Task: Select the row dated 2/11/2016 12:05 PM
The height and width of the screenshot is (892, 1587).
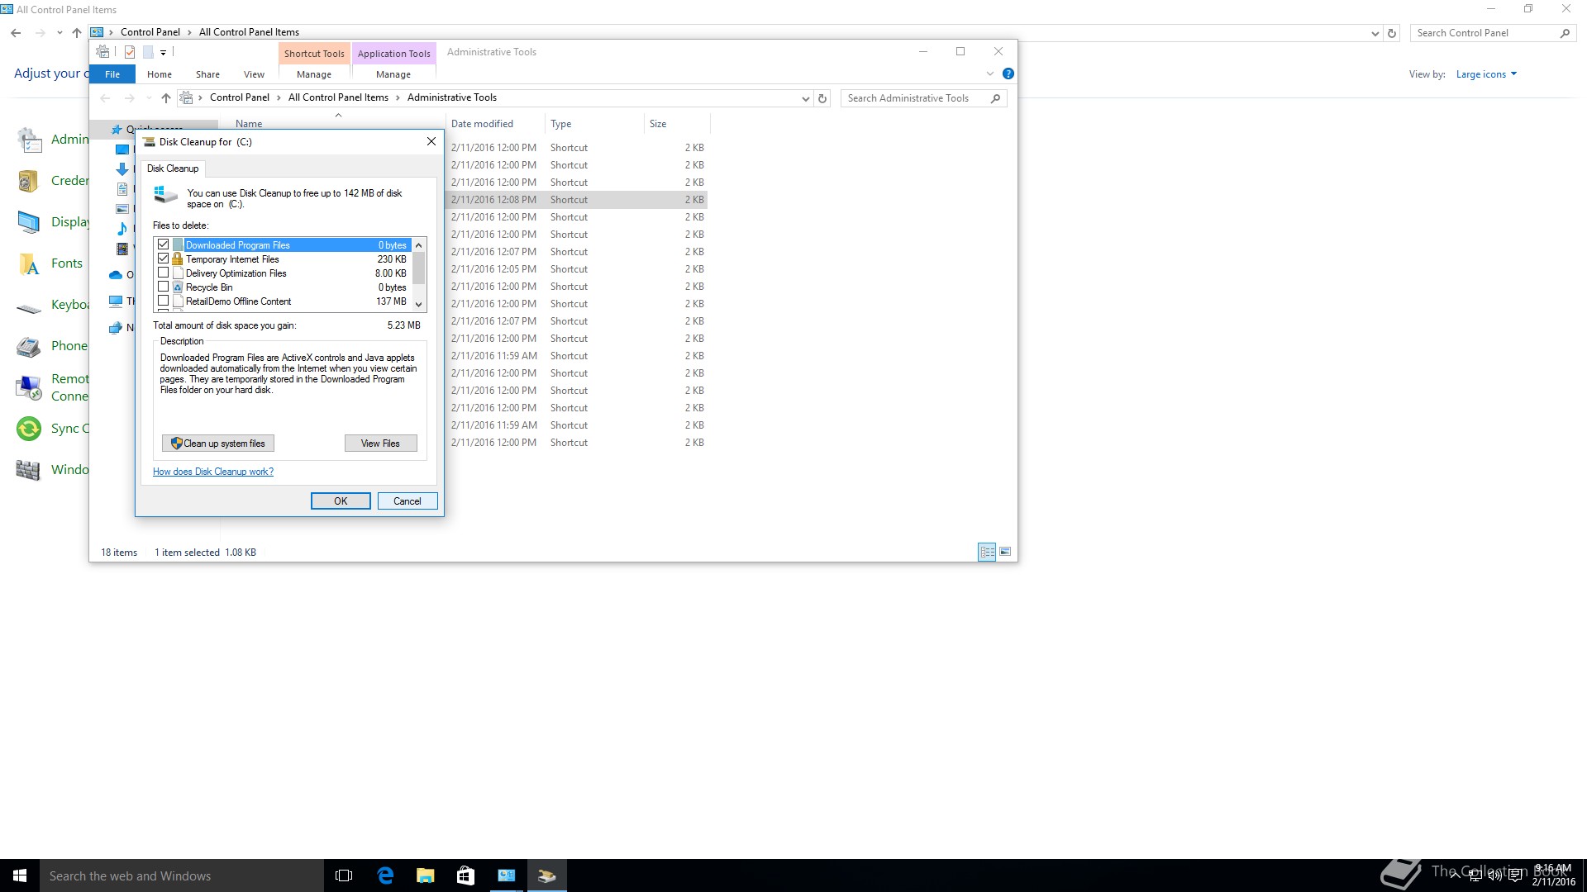Action: tap(576, 269)
